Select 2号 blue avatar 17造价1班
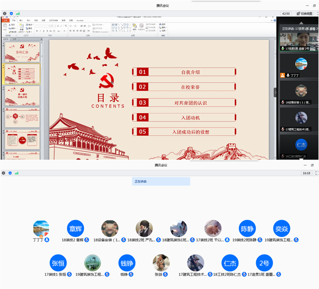Viewport: 319px width, 289px height. tap(264, 263)
